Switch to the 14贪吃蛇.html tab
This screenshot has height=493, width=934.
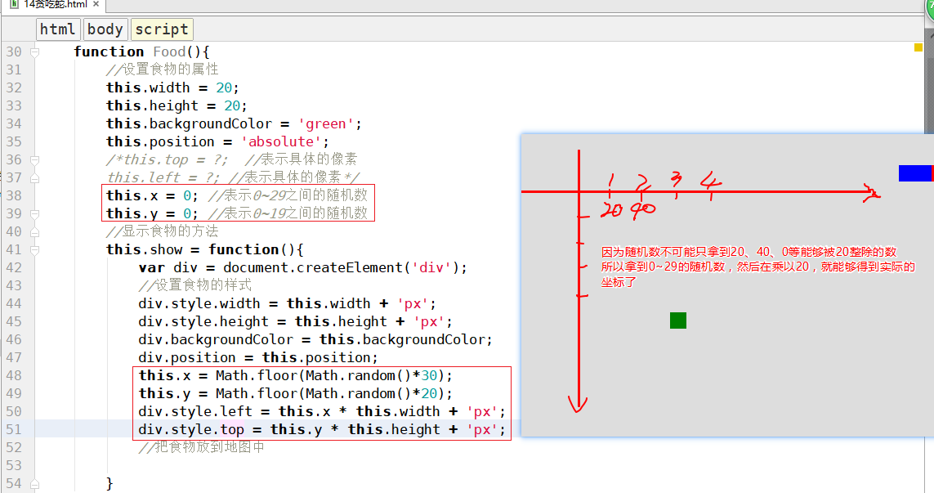56,4
